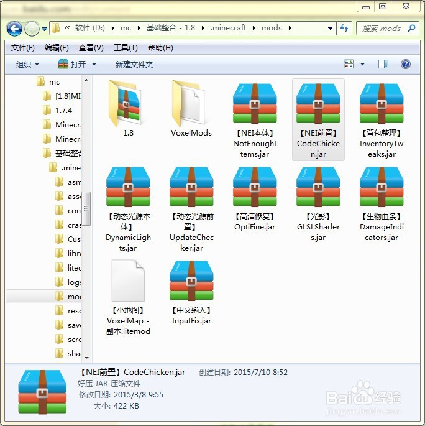Open the 文件(F) menu
This screenshot has height=426, width=425.
[x=23, y=48]
